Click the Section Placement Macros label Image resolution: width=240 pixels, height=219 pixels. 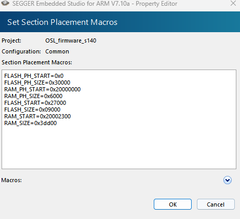click(x=37, y=62)
